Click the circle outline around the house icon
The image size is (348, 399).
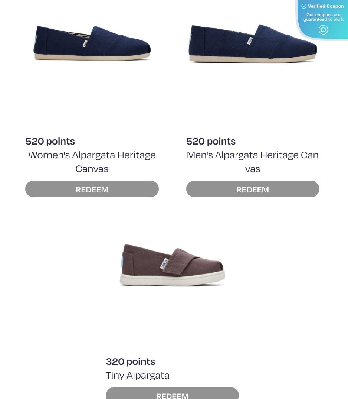click(x=323, y=30)
